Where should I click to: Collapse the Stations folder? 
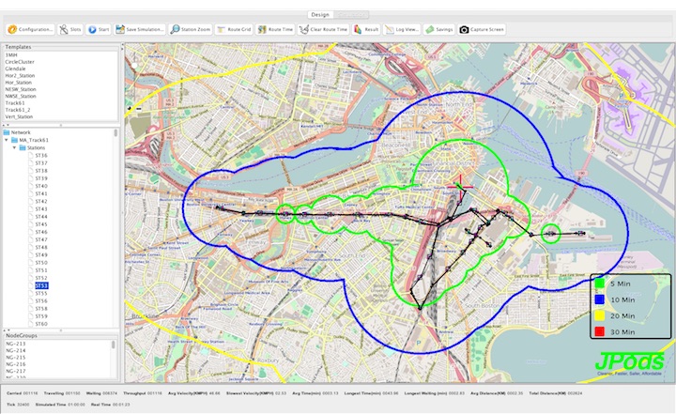[x=17, y=147]
